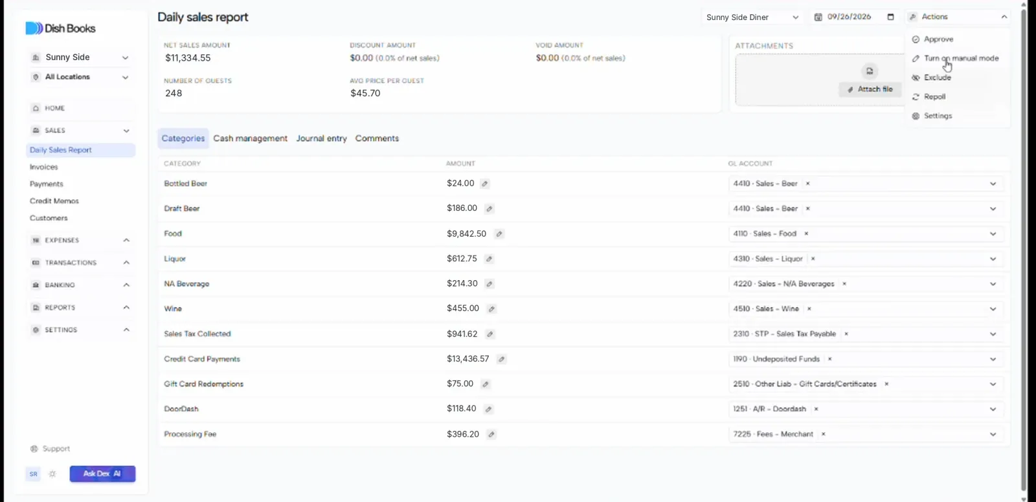
Task: Expand the Processing Fee GL account dropdown
Action: click(993, 435)
